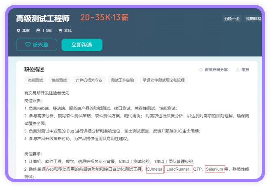Choose the 计算机相关专业 tag
The width and height of the screenshot is (270, 187).
click(x=89, y=80)
